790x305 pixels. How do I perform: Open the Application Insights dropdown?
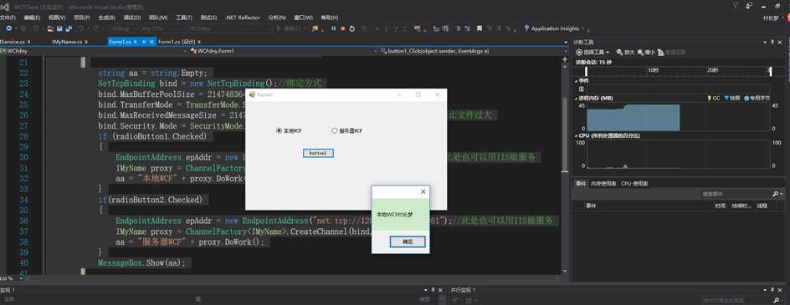pos(555,28)
